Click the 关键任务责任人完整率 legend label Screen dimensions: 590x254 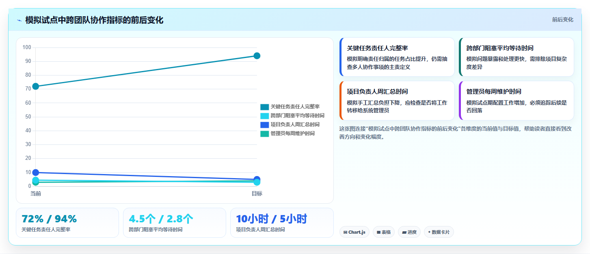coord(295,107)
